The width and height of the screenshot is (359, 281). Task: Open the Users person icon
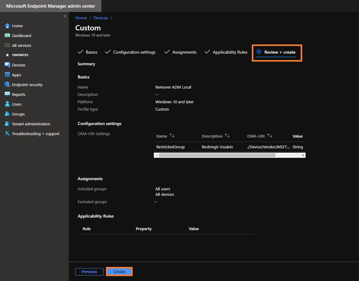7,104
